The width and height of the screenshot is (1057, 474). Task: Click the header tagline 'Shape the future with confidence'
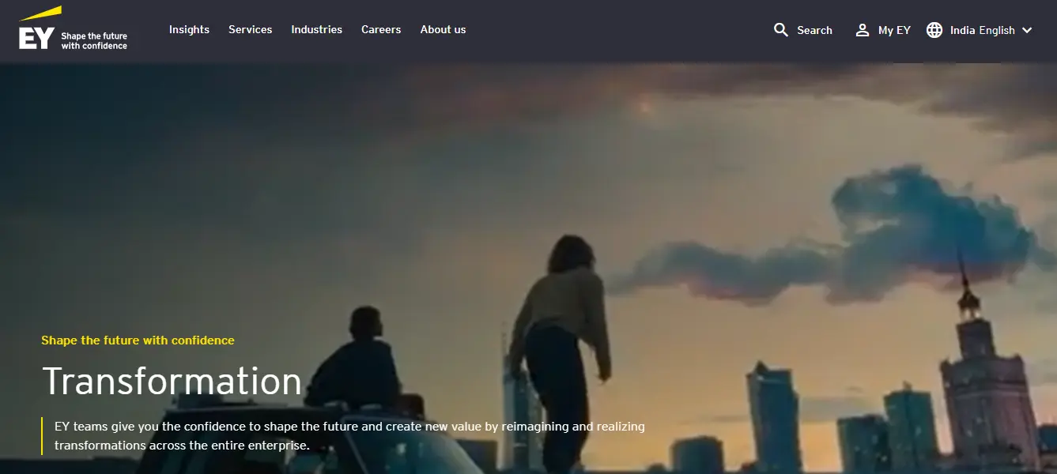[94, 41]
